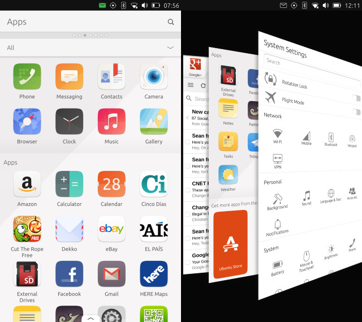This screenshot has height=322, width=362.
Task: Open the Gmail app
Action: (x=111, y=274)
